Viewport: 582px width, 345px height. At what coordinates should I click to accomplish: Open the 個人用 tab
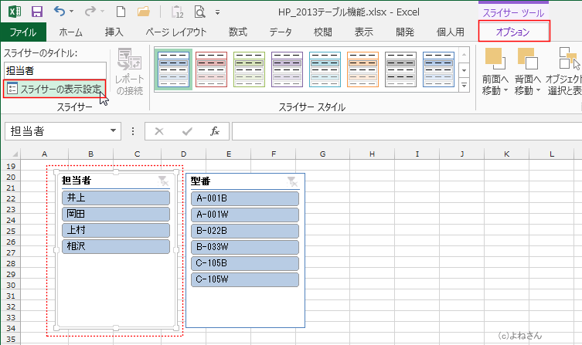click(x=451, y=32)
